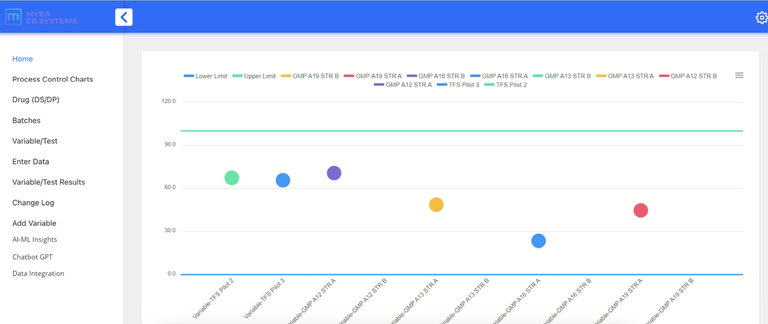Open Data Integration page
This screenshot has width=768, height=324.
38,274
